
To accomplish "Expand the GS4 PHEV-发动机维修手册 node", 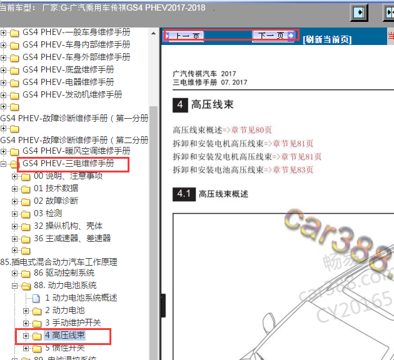I will point(3,95).
